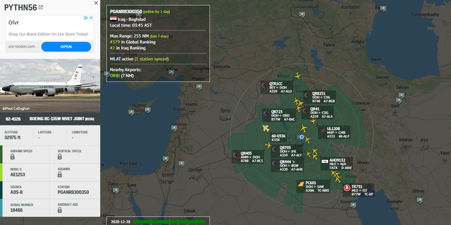Click the OPEN button in the ad
Screen dimensions: 451x225
click(66, 47)
